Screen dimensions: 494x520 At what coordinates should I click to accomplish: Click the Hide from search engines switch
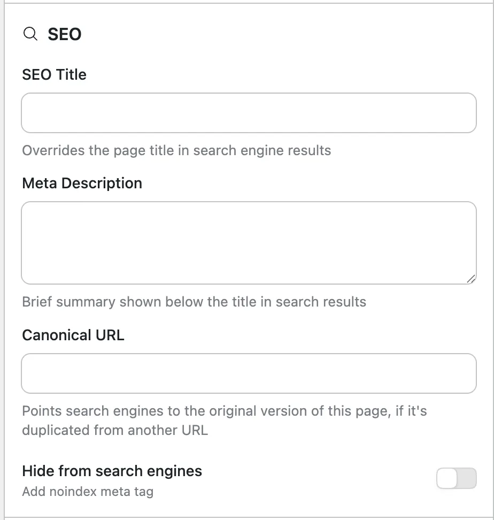(456, 479)
